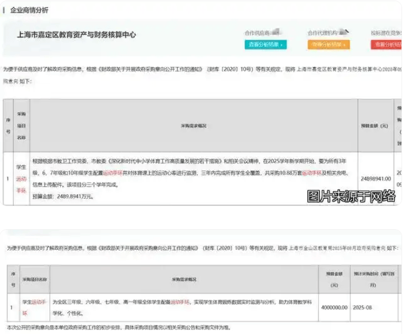
Task: Click the red 查看分析结果 button under 投标潜在竞争
Action: pos(386,45)
